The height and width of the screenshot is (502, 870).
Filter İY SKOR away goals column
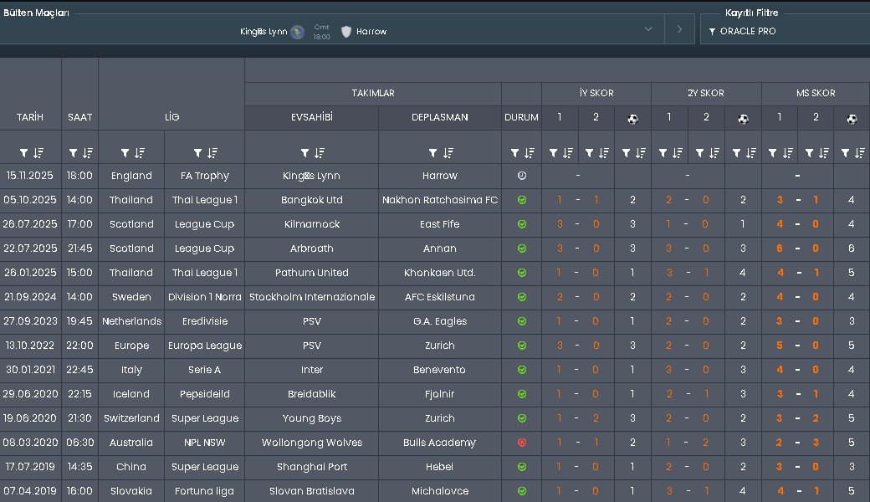click(589, 153)
